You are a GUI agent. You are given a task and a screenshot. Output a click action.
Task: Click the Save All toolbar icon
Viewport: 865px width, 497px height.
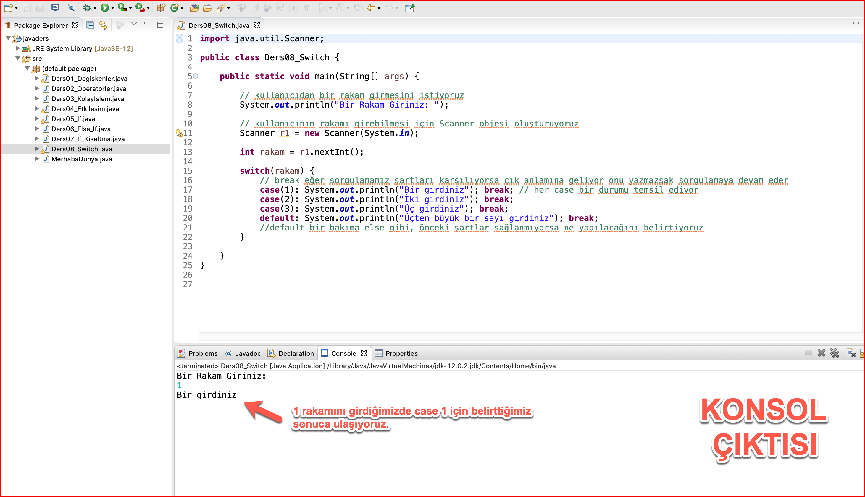tap(39, 8)
